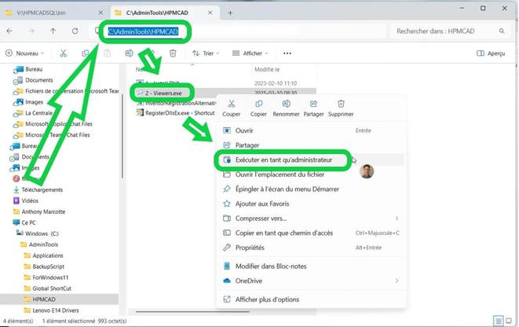Select Ce PC in the sidebar

point(28,222)
